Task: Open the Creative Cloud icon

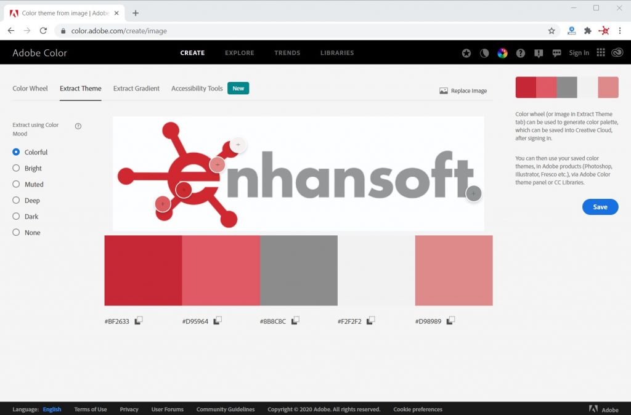Action: tap(617, 53)
